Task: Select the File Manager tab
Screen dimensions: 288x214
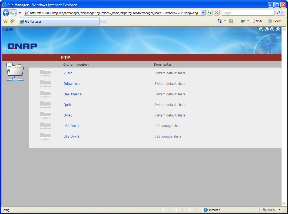Action: coord(59,22)
